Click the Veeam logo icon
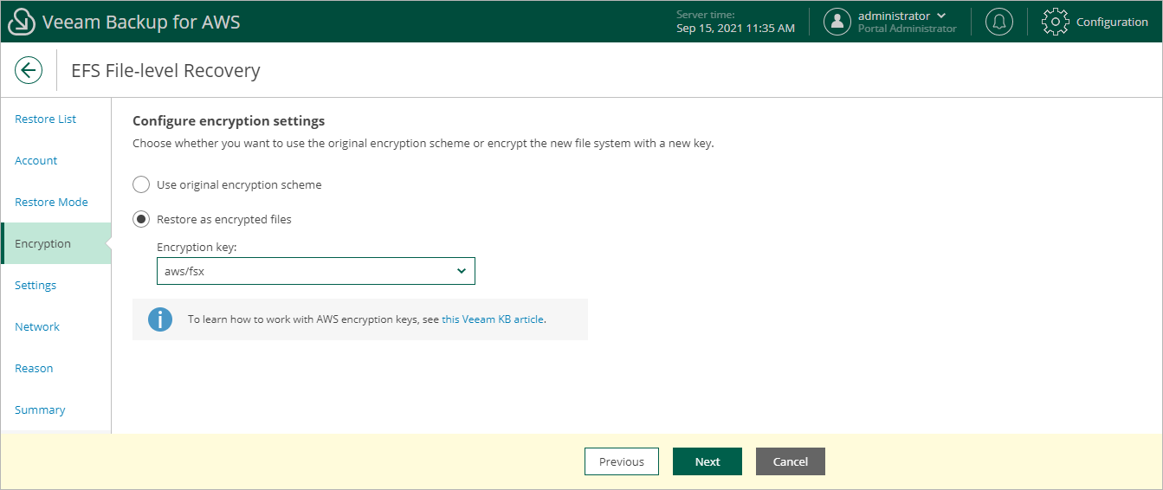This screenshot has width=1163, height=490. point(21,22)
